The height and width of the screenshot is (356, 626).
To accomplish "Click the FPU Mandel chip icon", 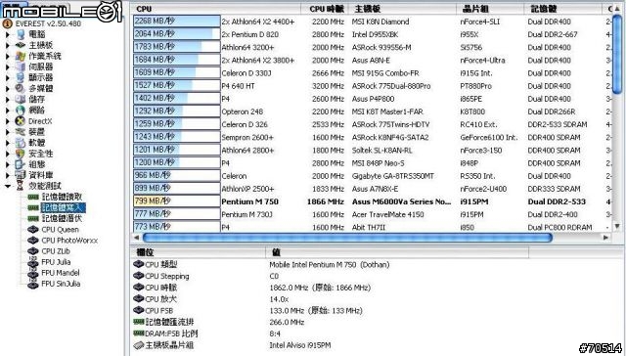I will point(33,273).
